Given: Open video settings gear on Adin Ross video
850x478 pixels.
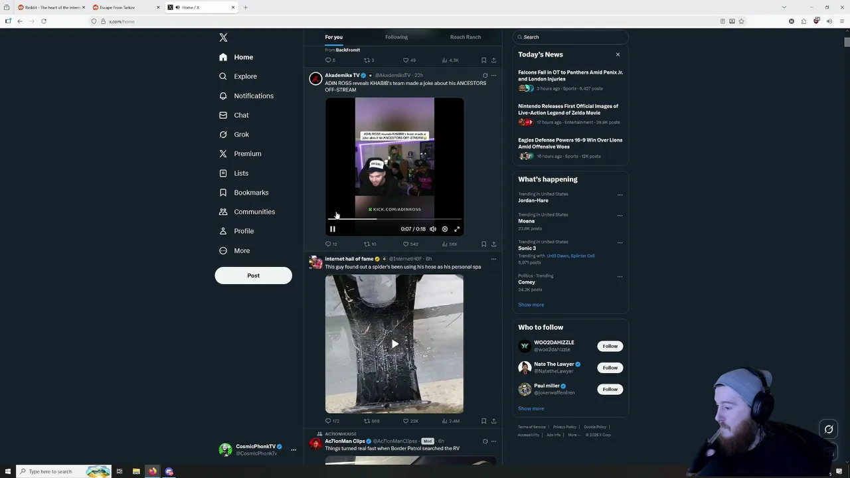Looking at the screenshot, I should point(445,229).
